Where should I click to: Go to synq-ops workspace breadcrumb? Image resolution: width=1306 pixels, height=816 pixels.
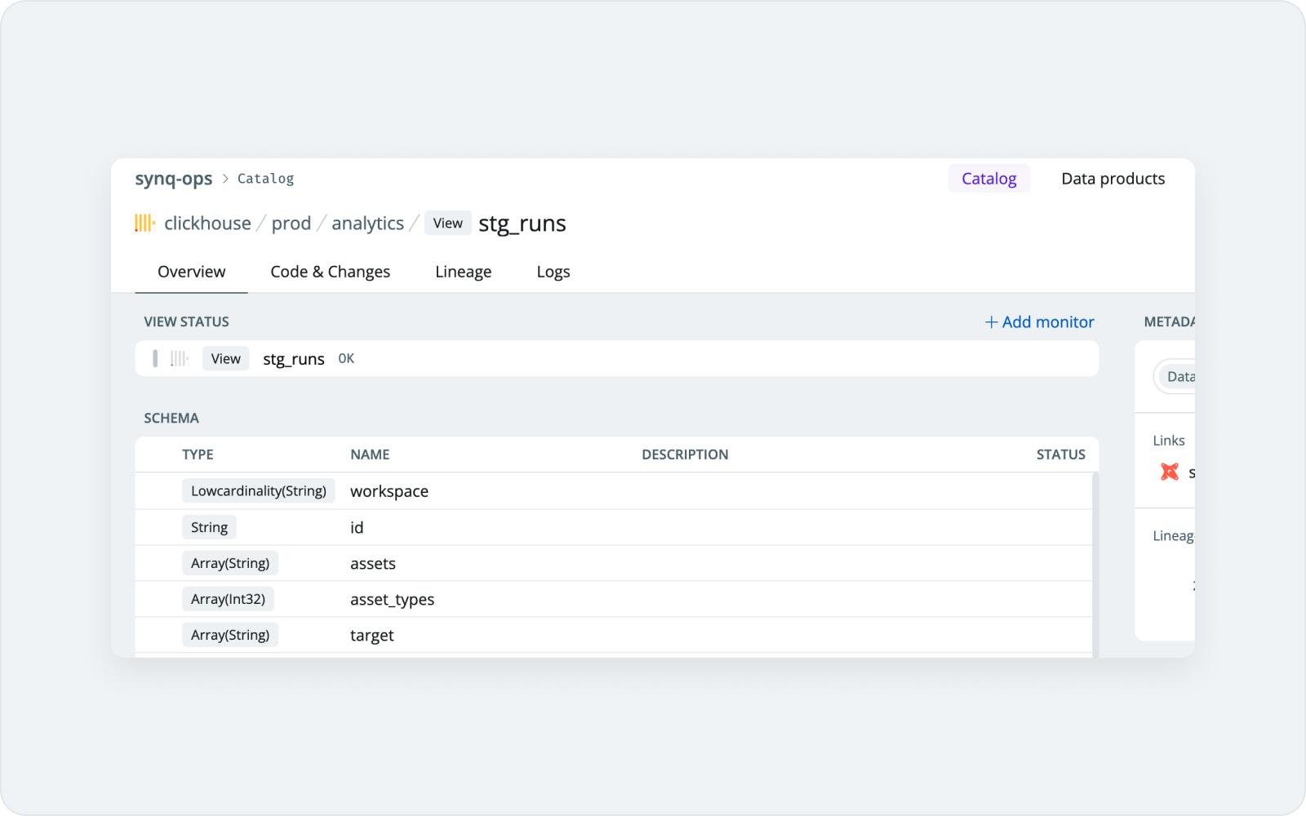[174, 179]
